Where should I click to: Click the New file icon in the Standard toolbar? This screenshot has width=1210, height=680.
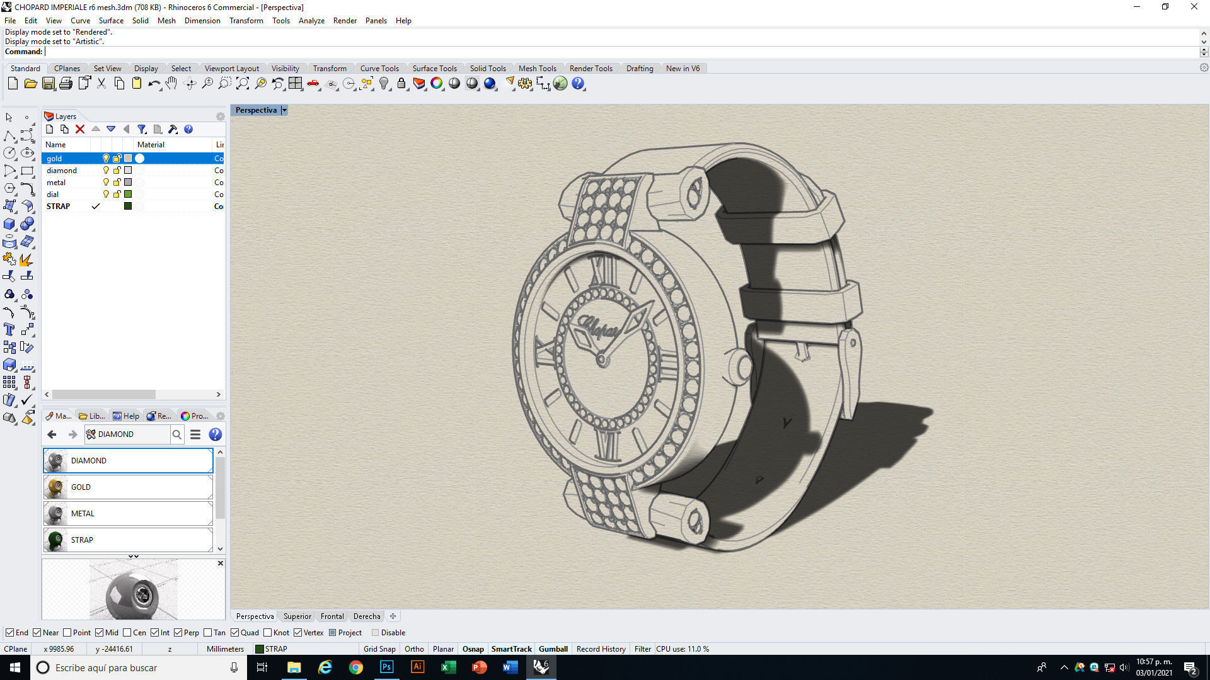coord(13,83)
